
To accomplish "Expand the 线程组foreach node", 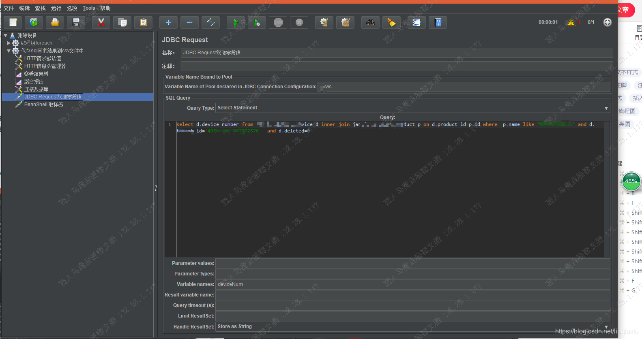I will coord(9,43).
